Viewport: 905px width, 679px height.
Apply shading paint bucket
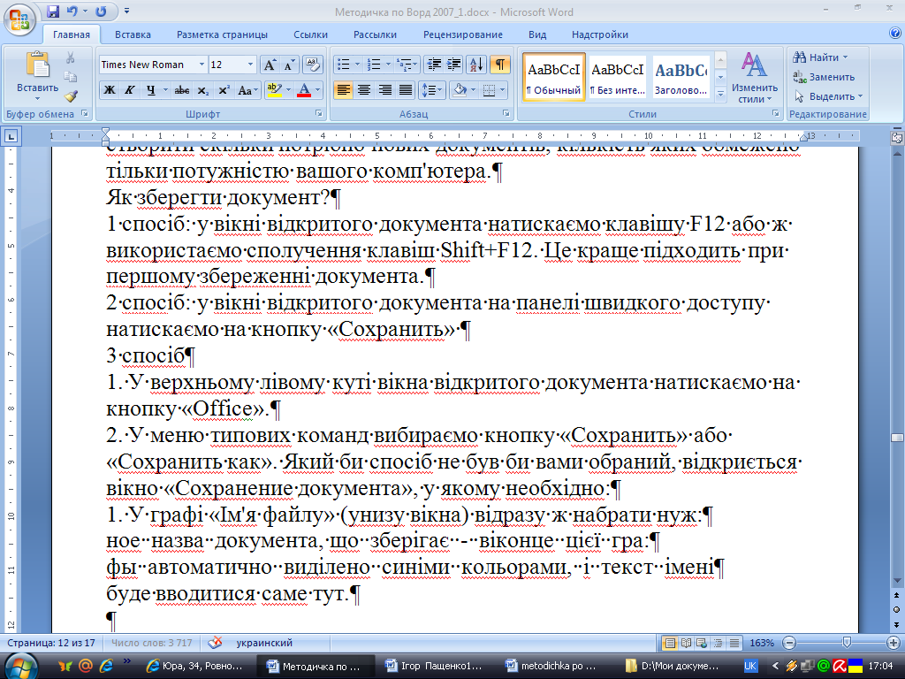pyautogui.click(x=460, y=90)
